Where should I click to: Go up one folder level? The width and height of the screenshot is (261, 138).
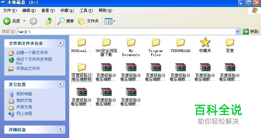pos(49,21)
